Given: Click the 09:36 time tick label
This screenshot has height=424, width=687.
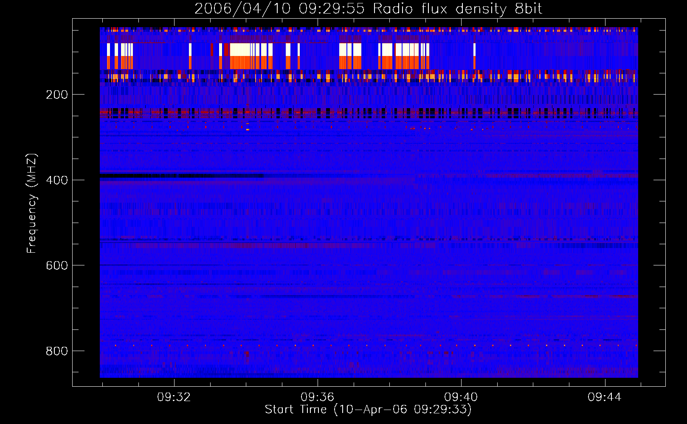Looking at the screenshot, I should coord(317,397).
